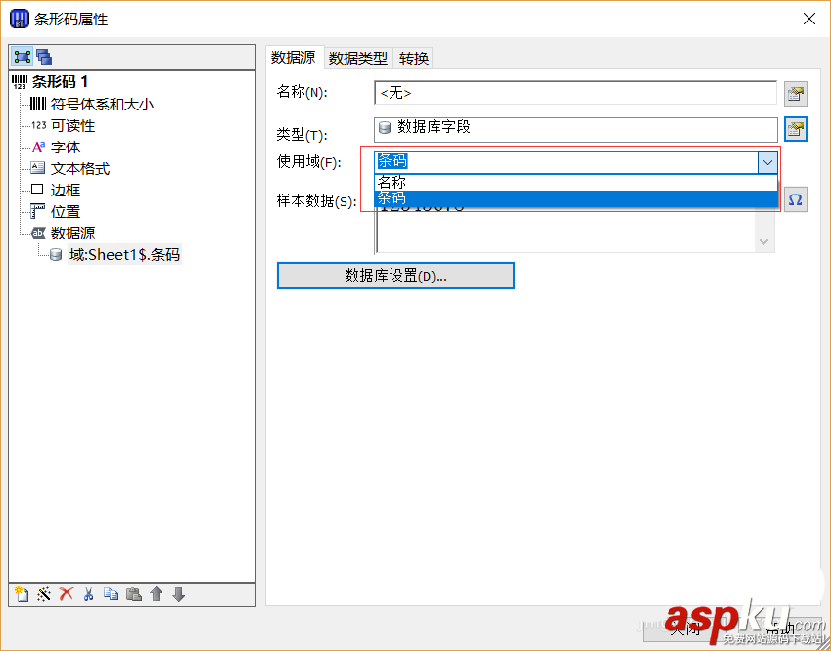831x651 pixels.
Task: Cut the data source with scissors icon
Action: pos(89,593)
